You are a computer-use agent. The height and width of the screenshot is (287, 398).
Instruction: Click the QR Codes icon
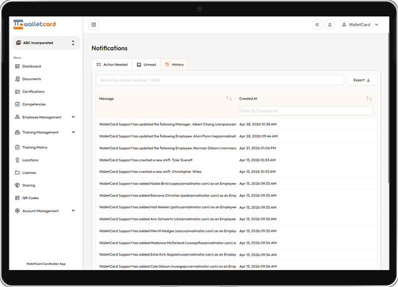(17, 198)
